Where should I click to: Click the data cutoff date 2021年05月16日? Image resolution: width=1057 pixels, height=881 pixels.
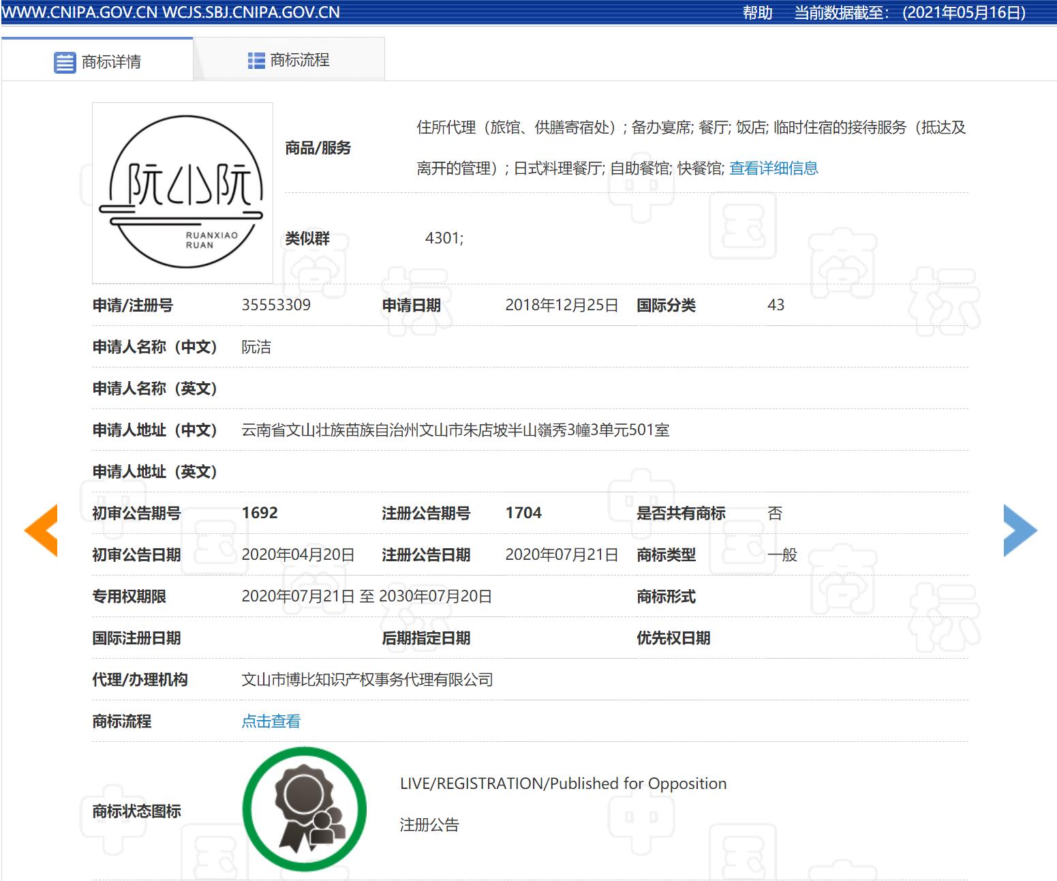pos(964,12)
